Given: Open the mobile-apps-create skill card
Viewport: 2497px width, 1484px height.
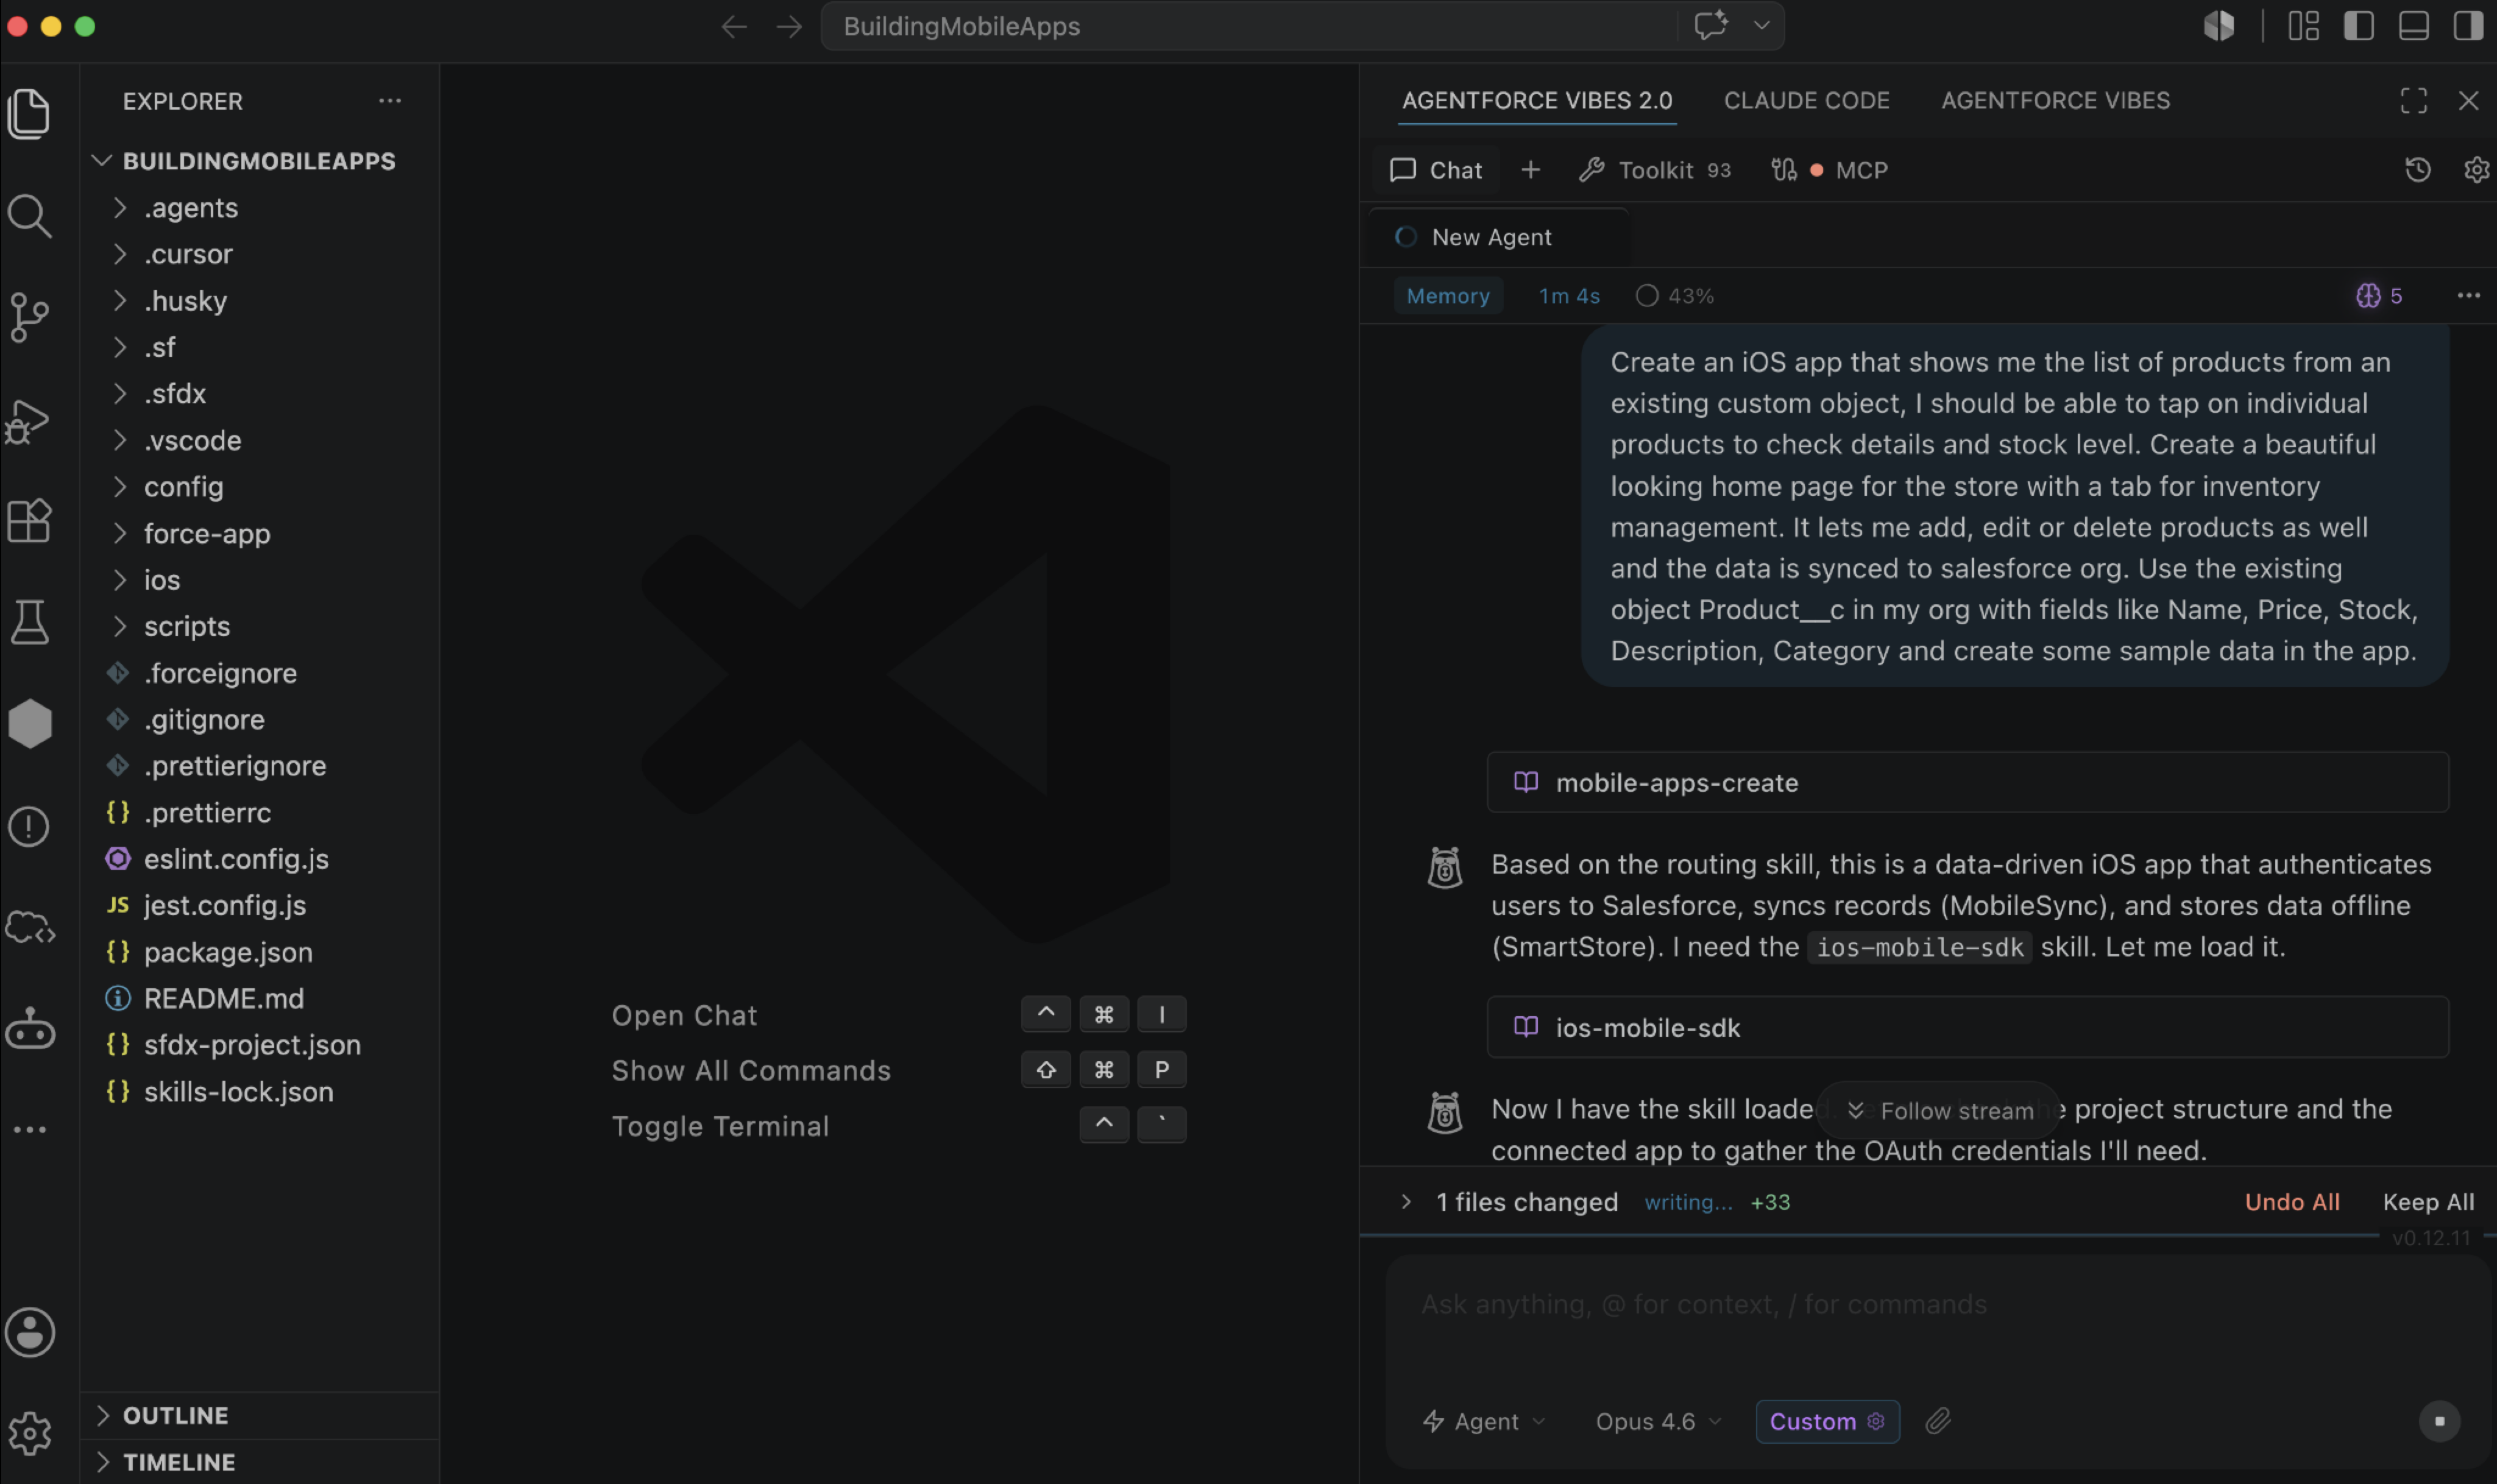Looking at the screenshot, I should (1967, 782).
